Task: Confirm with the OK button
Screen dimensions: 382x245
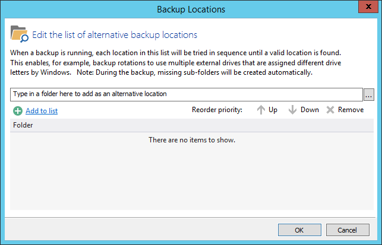Action: pyautogui.click(x=299, y=230)
